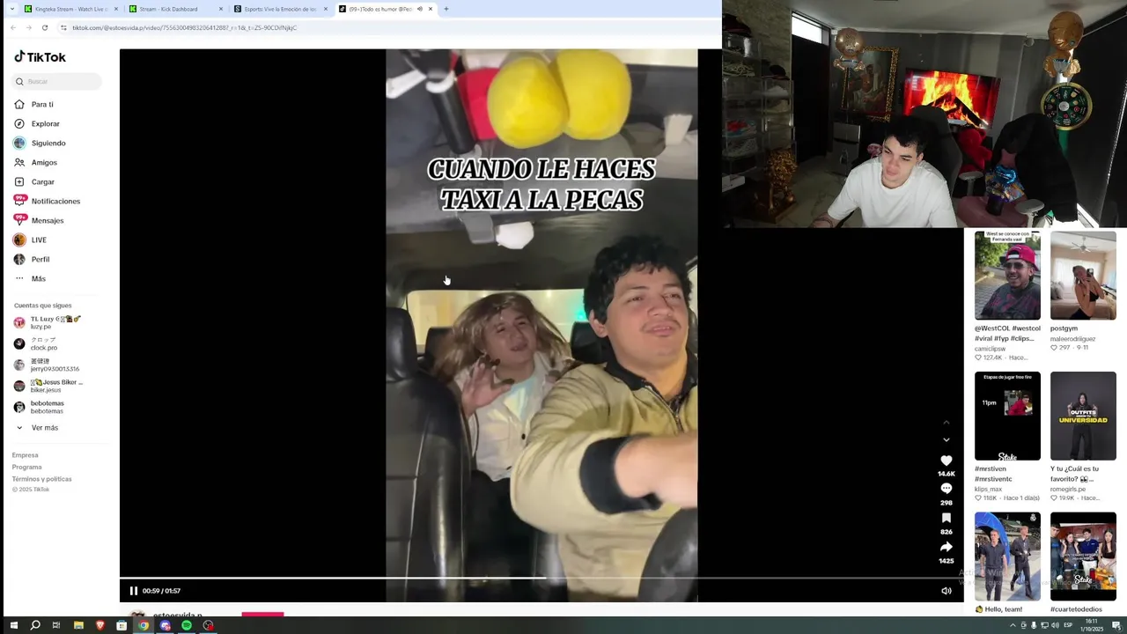Click the TikTok logo
1127x634 pixels.
click(40, 57)
